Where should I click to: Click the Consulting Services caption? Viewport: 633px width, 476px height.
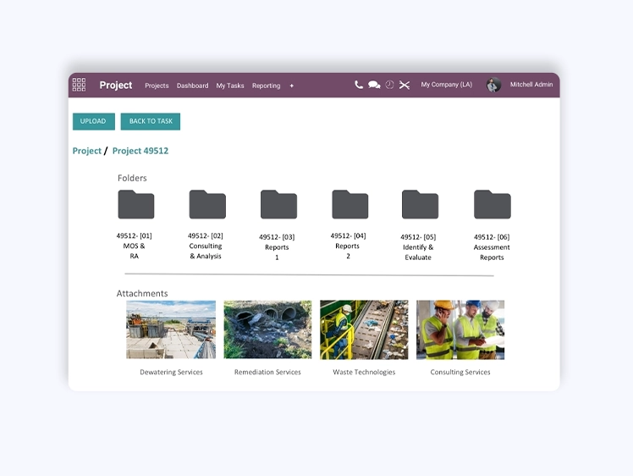coord(460,372)
